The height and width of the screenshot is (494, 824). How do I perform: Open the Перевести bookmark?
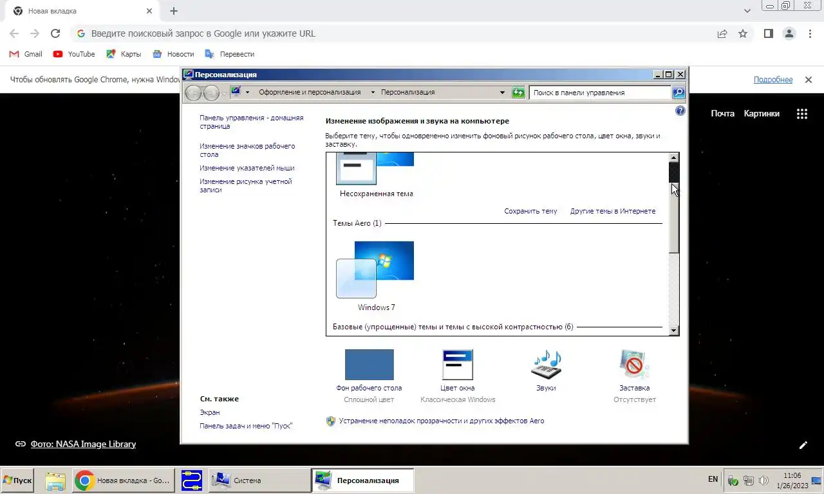229,54
